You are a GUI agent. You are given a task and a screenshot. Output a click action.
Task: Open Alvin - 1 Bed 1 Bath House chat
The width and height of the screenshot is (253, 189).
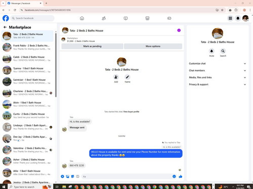point(27,104)
